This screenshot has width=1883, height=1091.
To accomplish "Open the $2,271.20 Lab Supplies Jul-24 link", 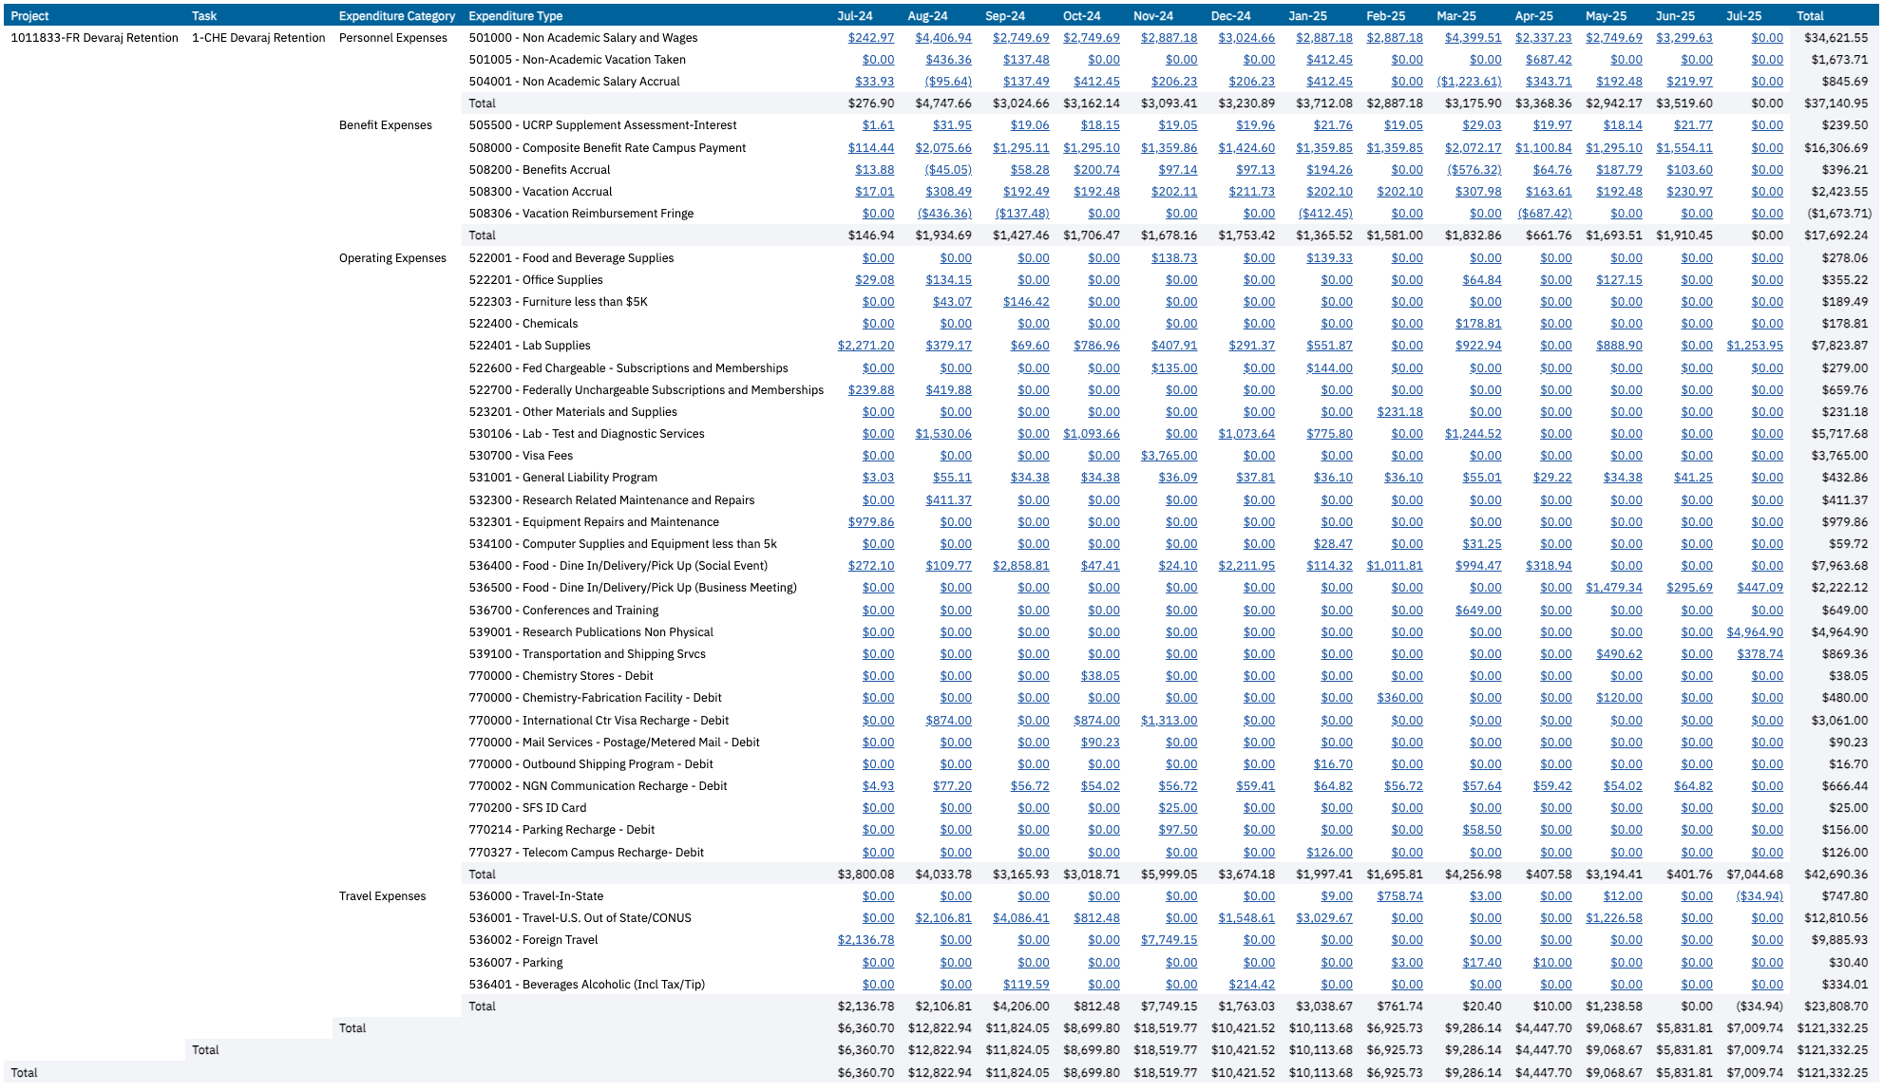I will pyautogui.click(x=865, y=346).
